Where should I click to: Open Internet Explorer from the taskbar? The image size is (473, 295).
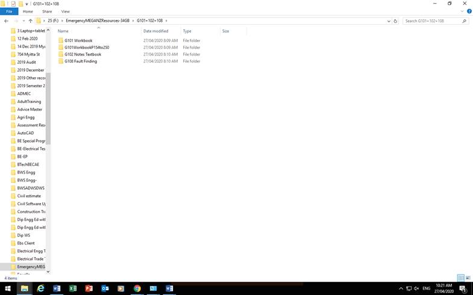click(40, 288)
